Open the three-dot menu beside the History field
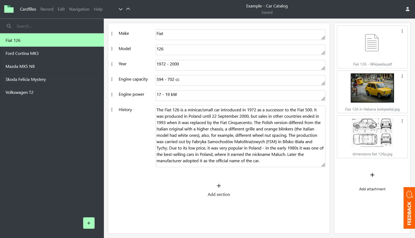This screenshot has height=238, width=415. point(112,109)
